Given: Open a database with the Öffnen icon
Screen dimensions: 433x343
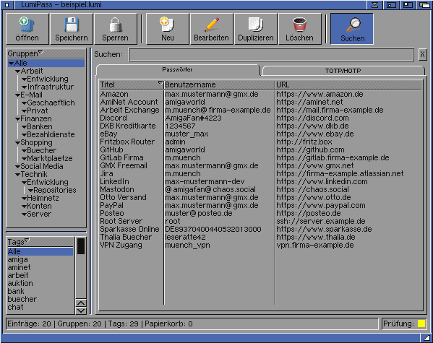Looking at the screenshot, I should 27,29.
